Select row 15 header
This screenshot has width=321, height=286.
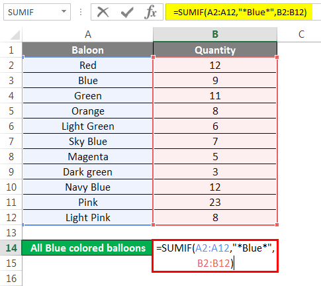coord(11,263)
